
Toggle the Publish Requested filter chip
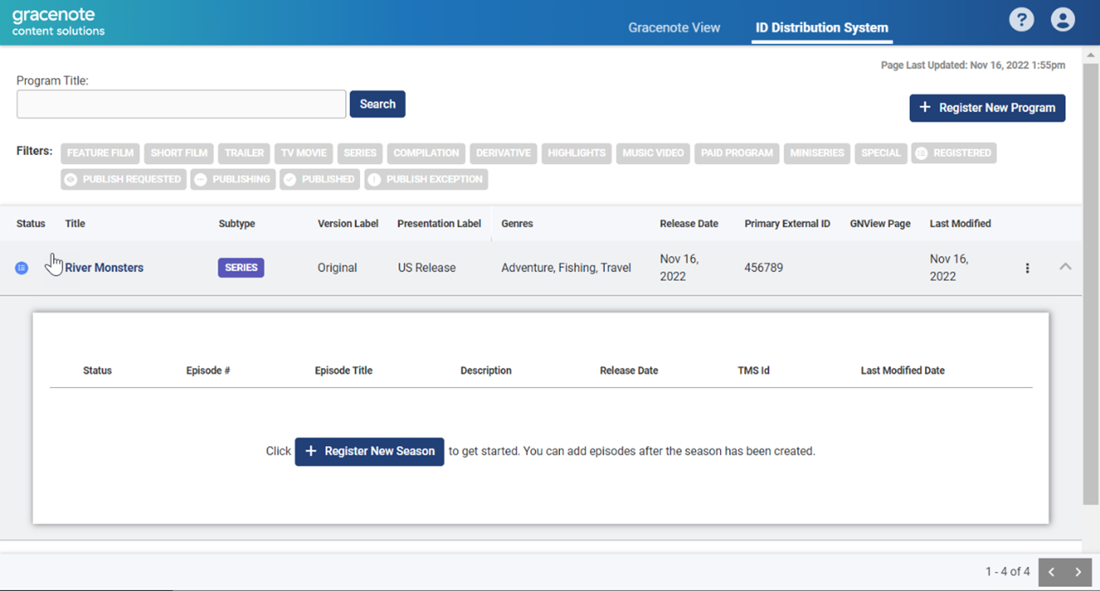123,180
